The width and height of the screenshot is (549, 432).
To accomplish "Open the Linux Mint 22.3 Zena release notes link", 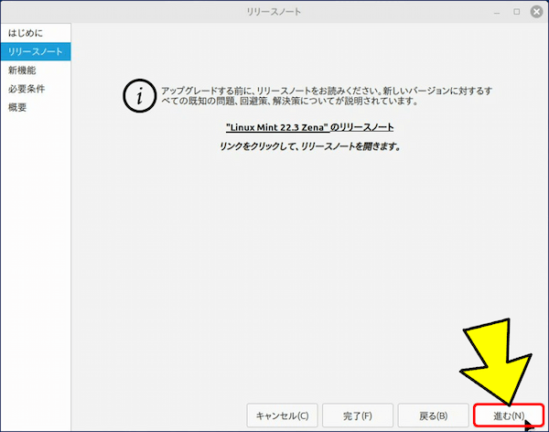I will coord(309,127).
